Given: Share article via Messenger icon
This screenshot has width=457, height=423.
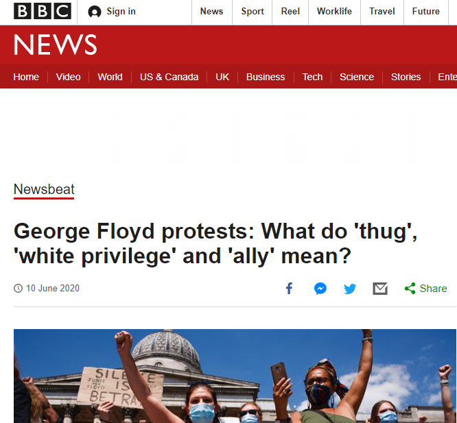Looking at the screenshot, I should [320, 289].
